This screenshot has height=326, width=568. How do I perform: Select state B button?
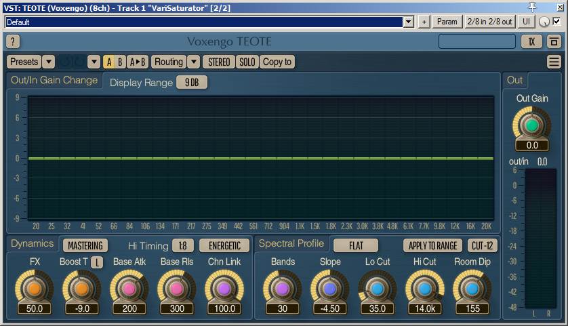click(120, 62)
